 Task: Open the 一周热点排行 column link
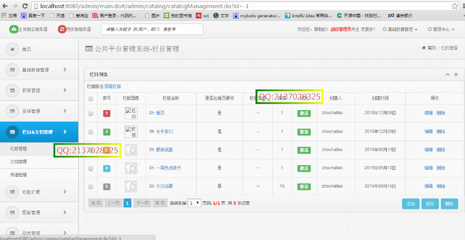click(x=168, y=168)
